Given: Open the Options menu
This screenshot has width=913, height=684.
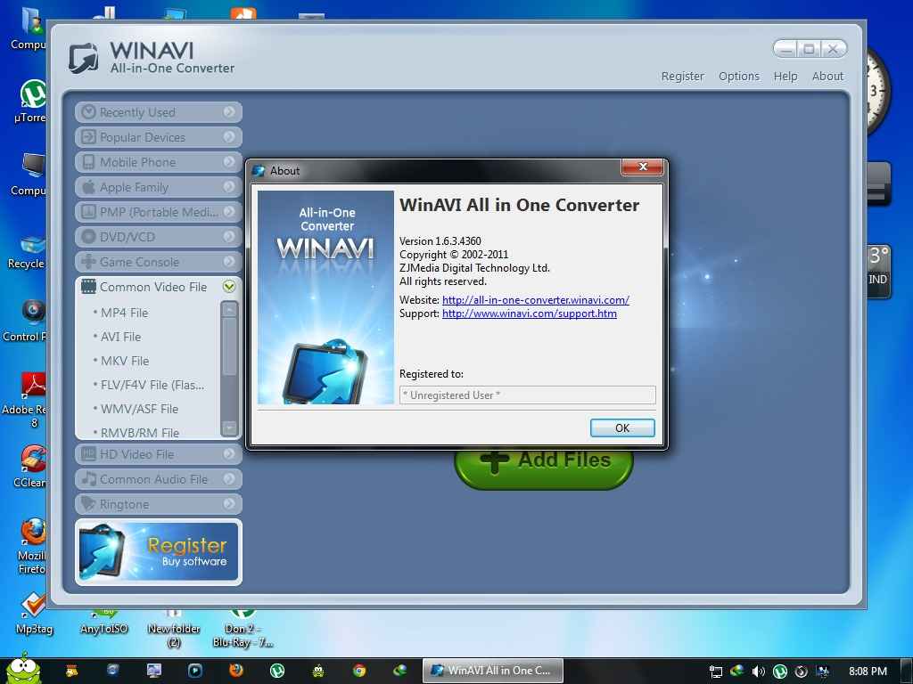Looking at the screenshot, I should click(739, 77).
